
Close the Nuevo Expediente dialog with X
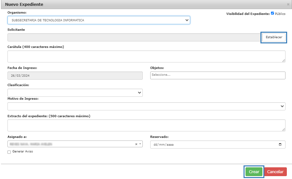288,5
